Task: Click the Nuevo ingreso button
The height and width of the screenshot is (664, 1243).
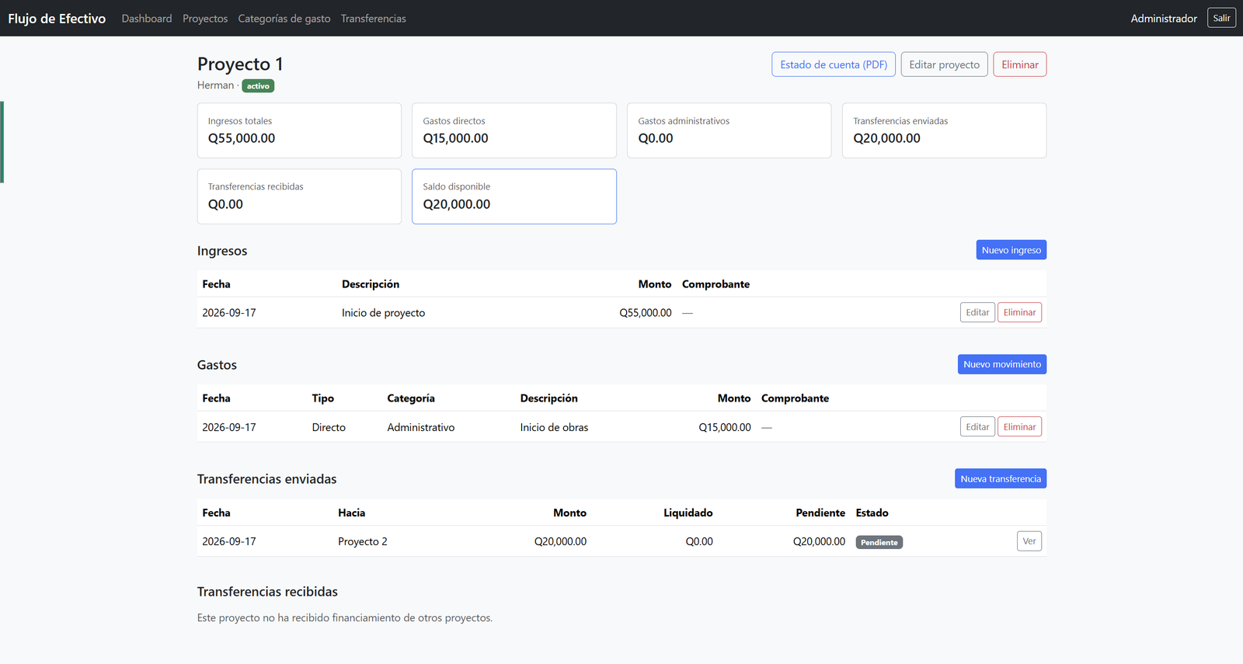Action: coord(1011,250)
